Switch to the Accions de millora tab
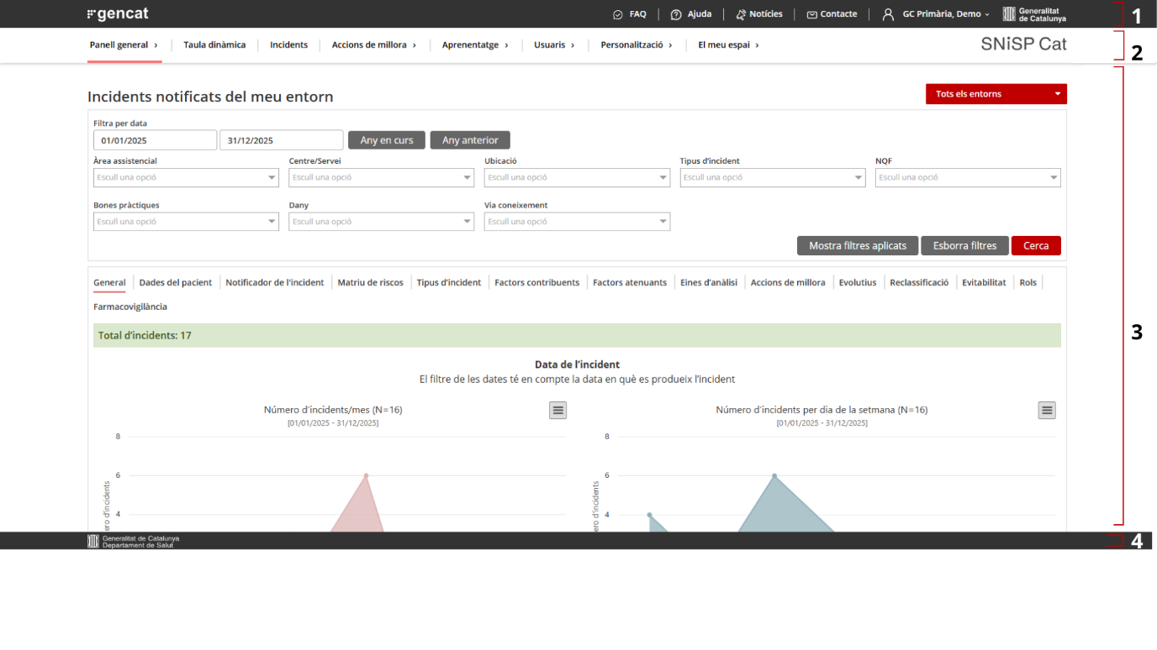 (x=788, y=283)
